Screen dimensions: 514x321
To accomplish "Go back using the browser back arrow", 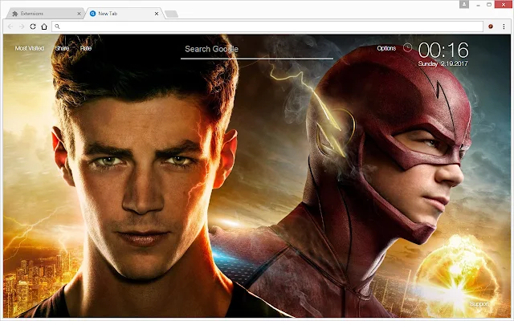I will pos(10,26).
